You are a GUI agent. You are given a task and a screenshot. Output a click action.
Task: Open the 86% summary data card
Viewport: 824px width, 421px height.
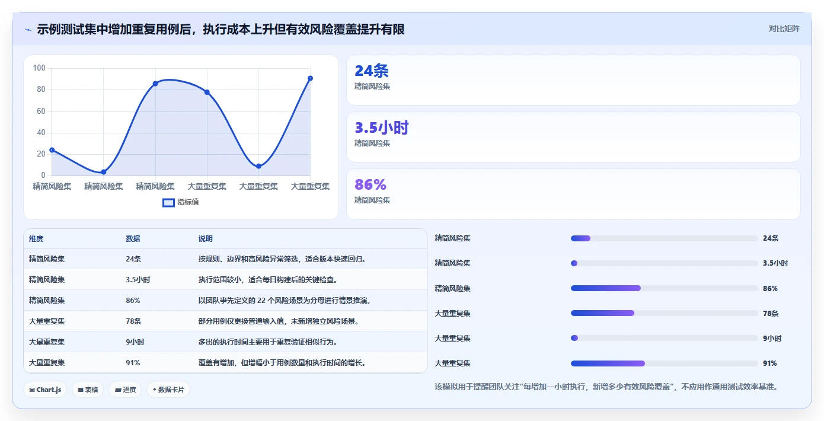pyautogui.click(x=573, y=194)
